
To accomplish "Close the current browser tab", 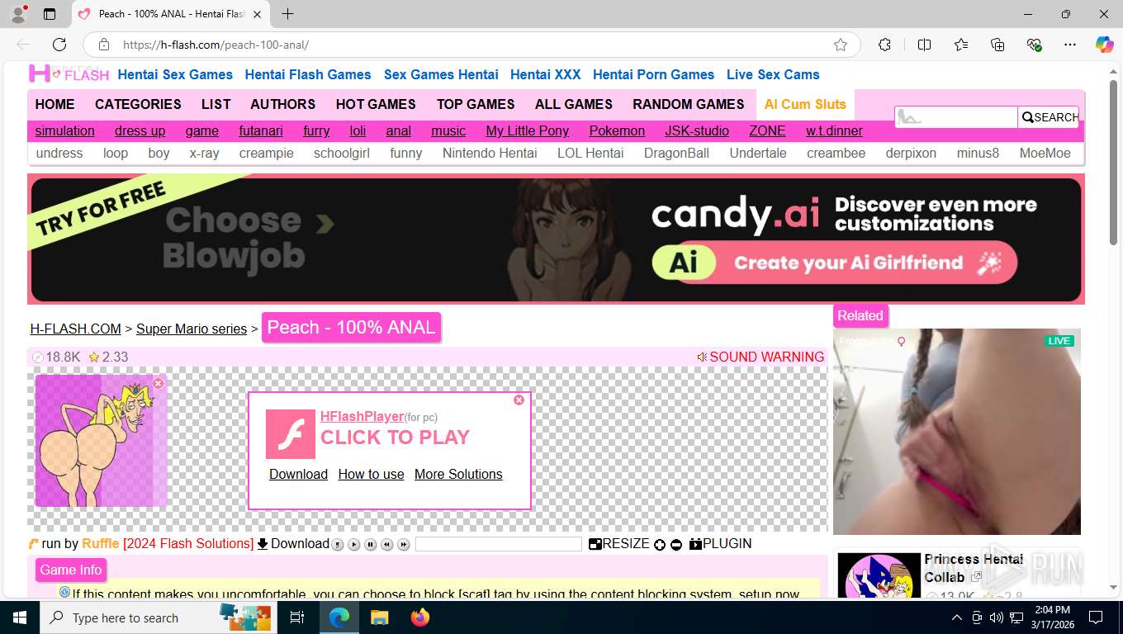I will 257,14.
